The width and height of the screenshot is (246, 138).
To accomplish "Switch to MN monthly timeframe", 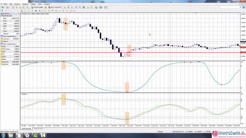I will 74,11.
